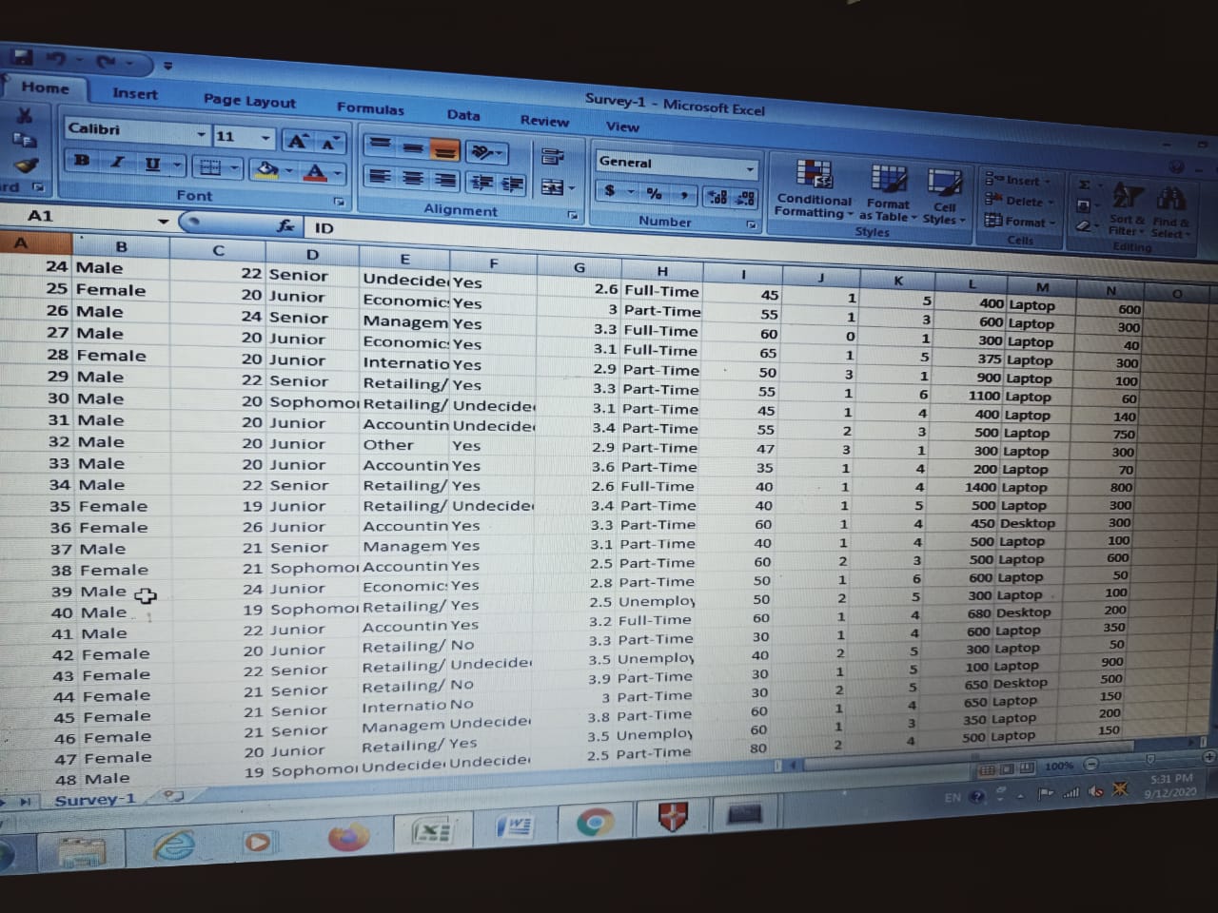Select the Format Painter brush
The image size is (1218, 913).
26,165
